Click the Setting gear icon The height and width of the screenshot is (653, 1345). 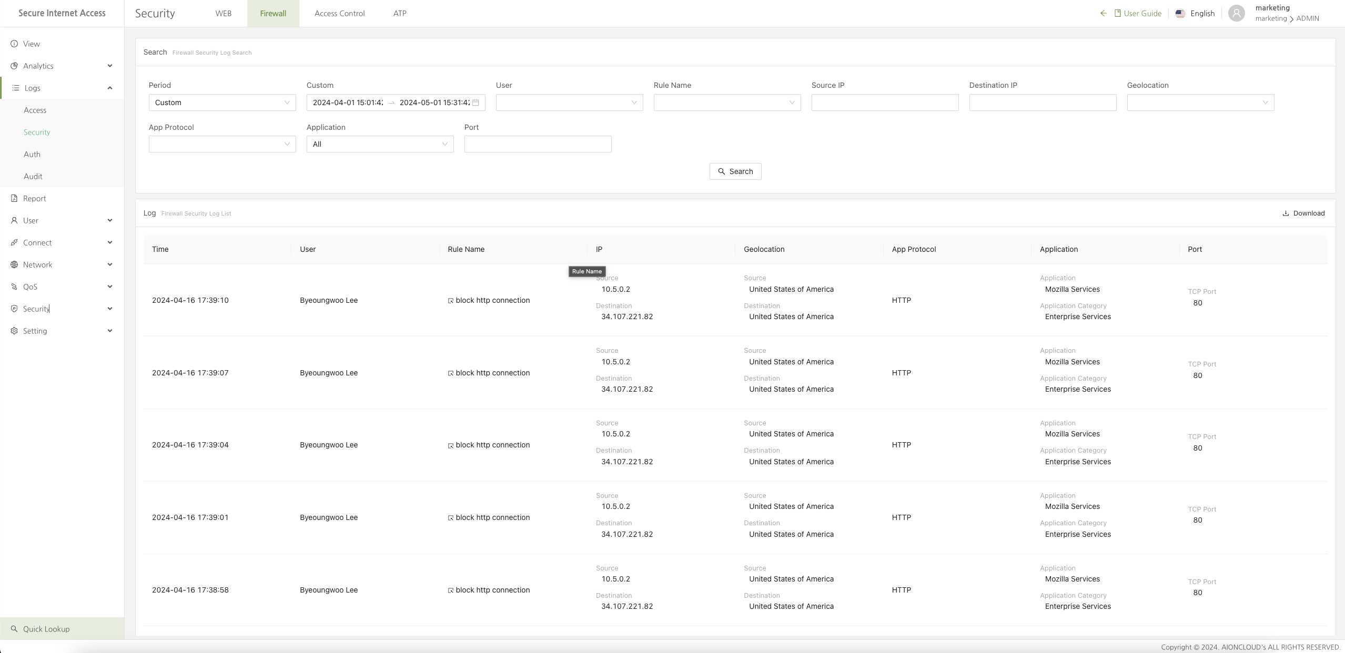(14, 331)
